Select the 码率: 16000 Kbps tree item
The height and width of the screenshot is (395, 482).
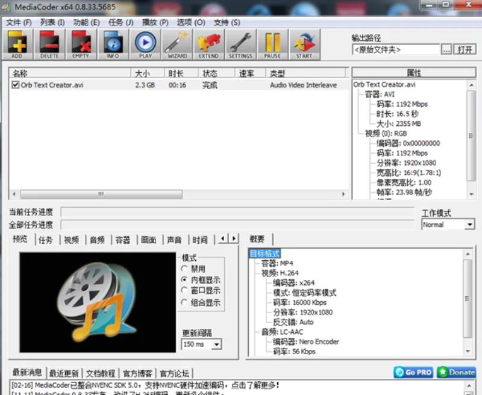point(299,302)
